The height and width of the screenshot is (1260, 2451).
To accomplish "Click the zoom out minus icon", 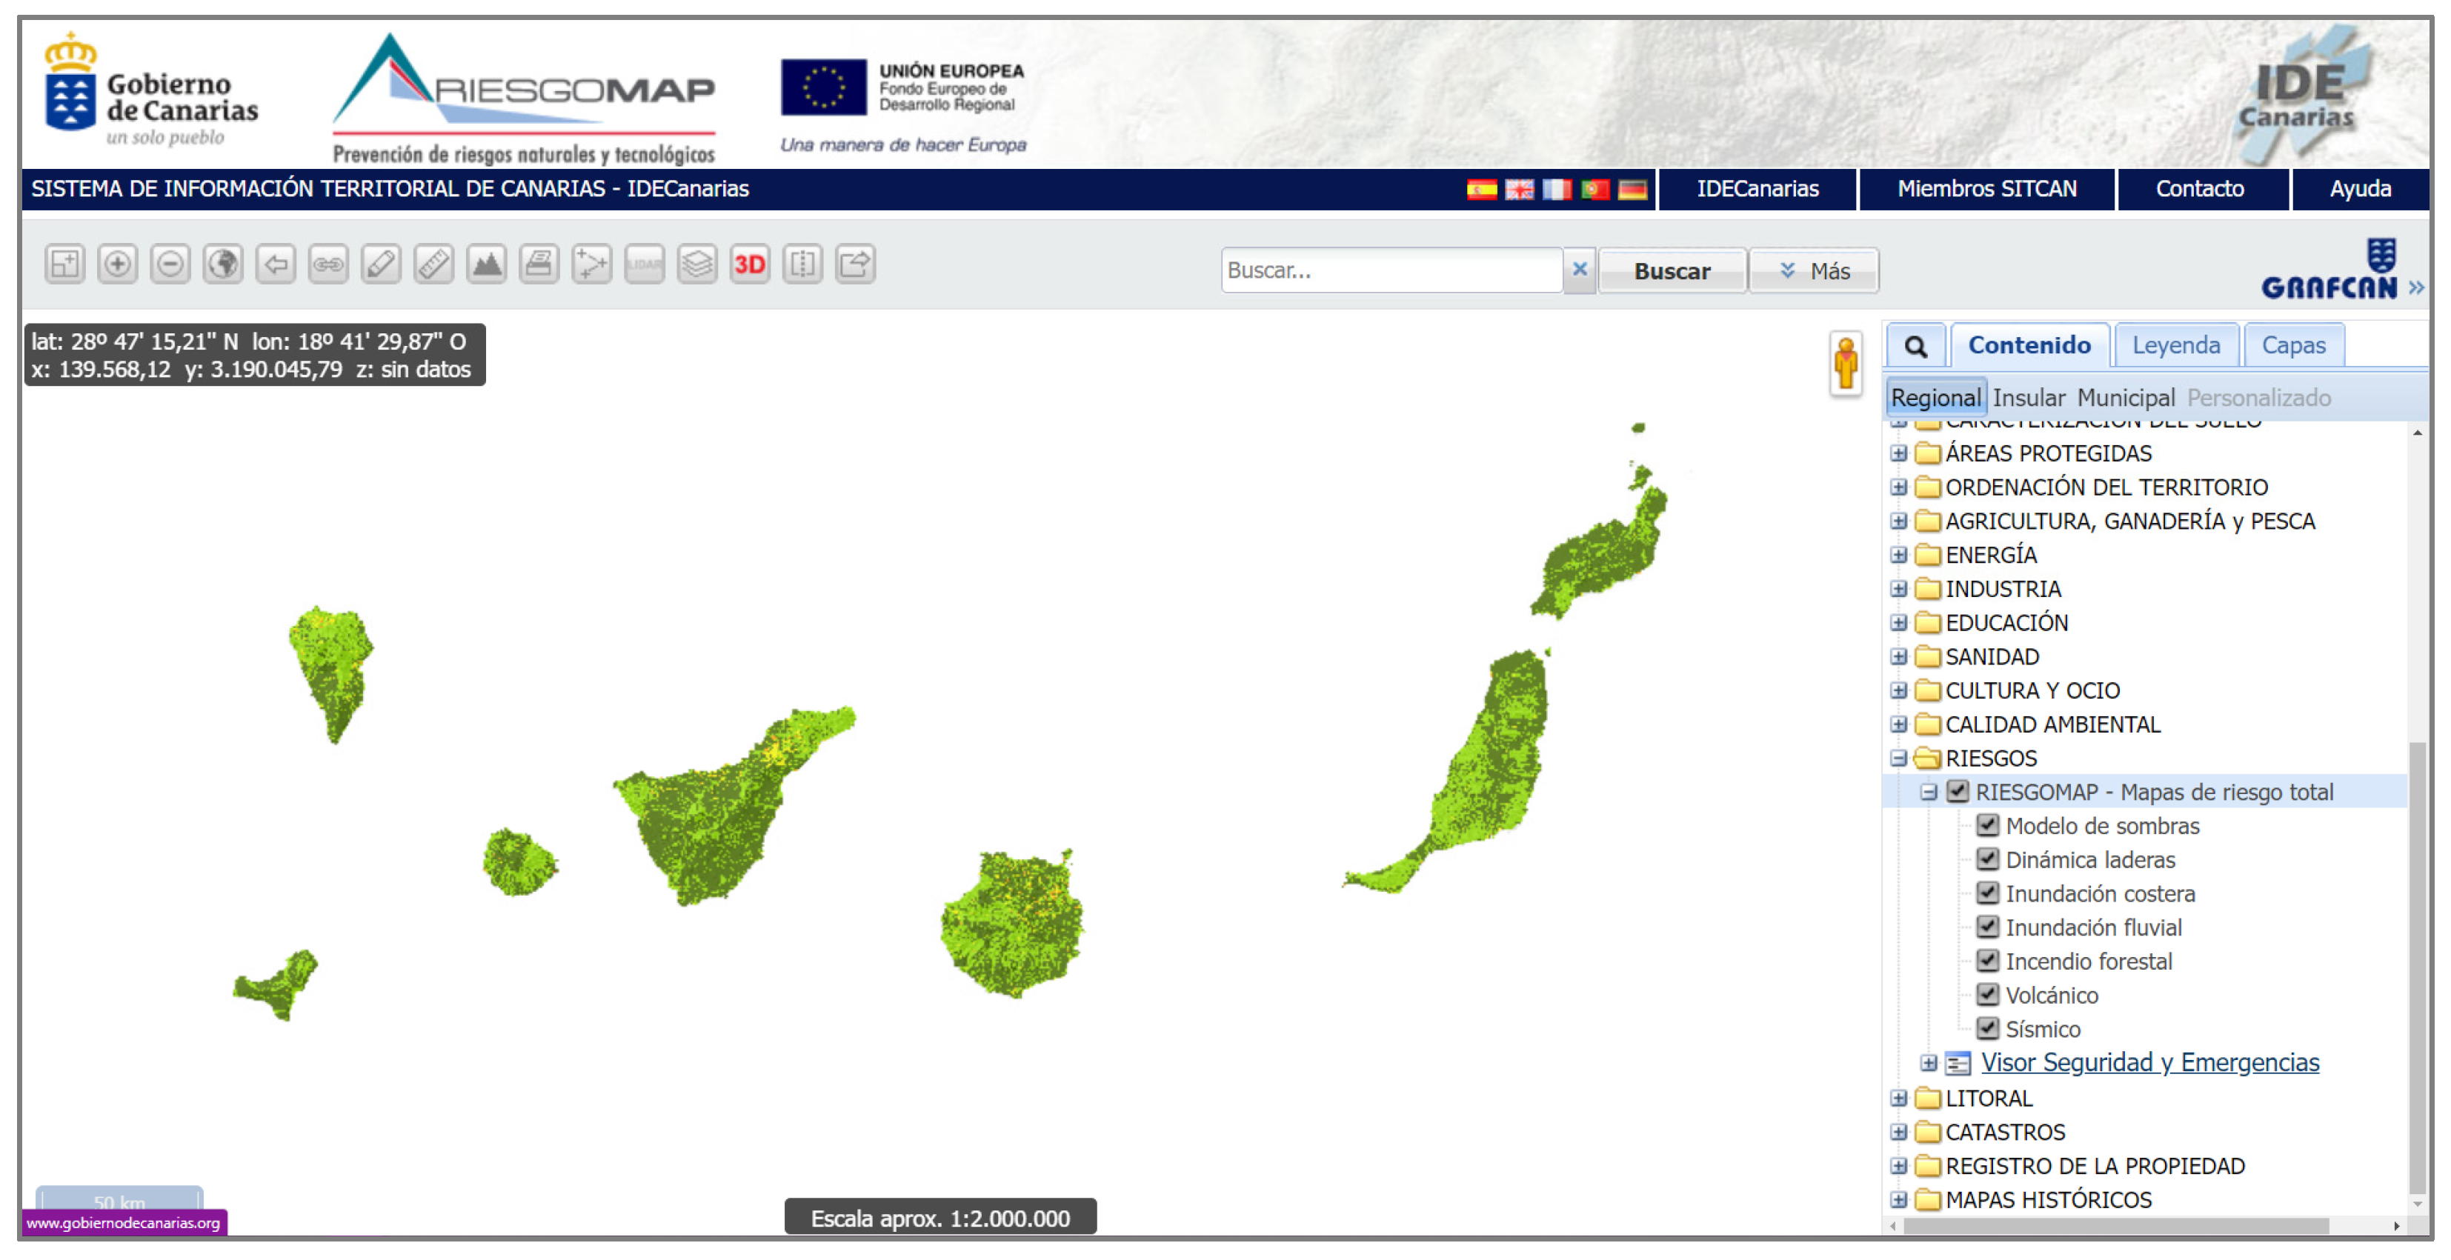I will (x=170, y=264).
